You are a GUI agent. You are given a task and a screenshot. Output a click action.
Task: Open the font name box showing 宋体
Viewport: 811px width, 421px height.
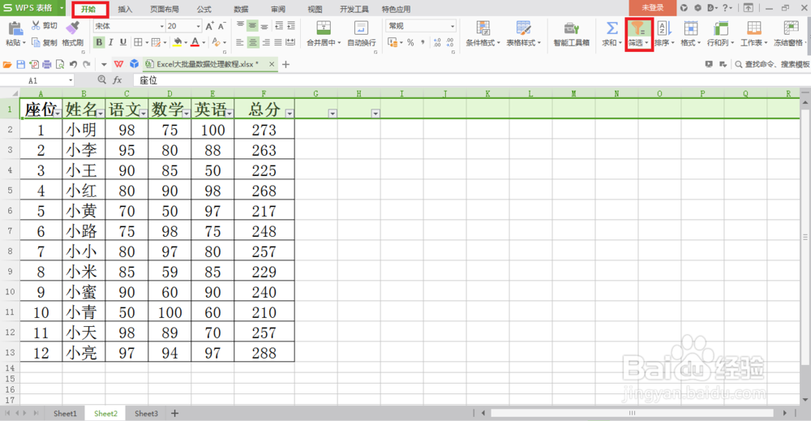129,26
